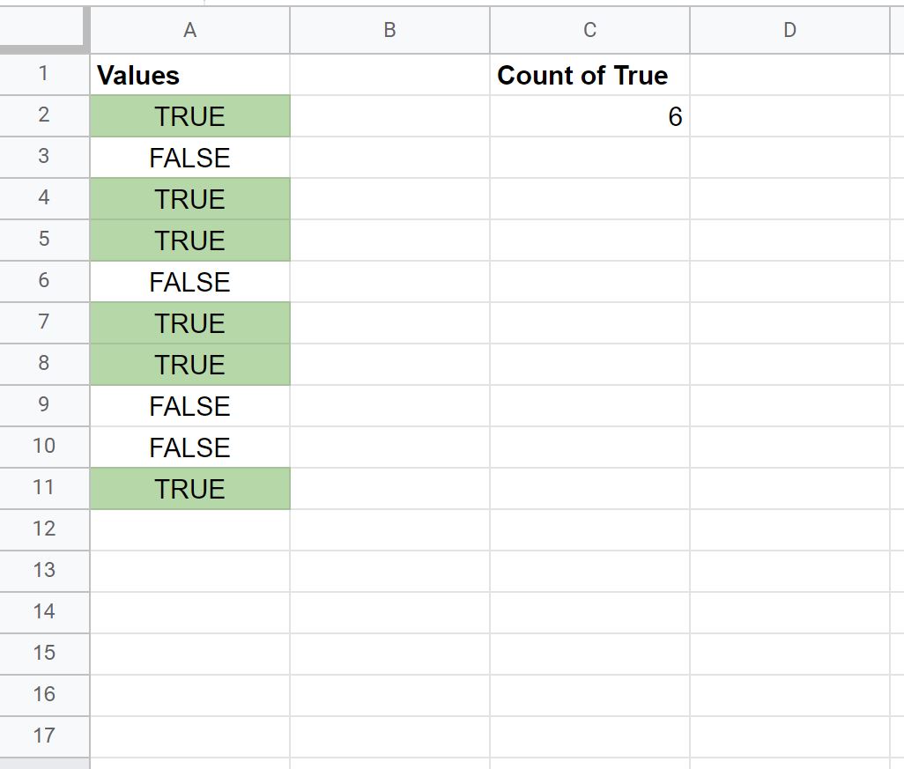Click the FALSE cell in row 3
The width and height of the screenshot is (904, 769).
[x=189, y=157]
